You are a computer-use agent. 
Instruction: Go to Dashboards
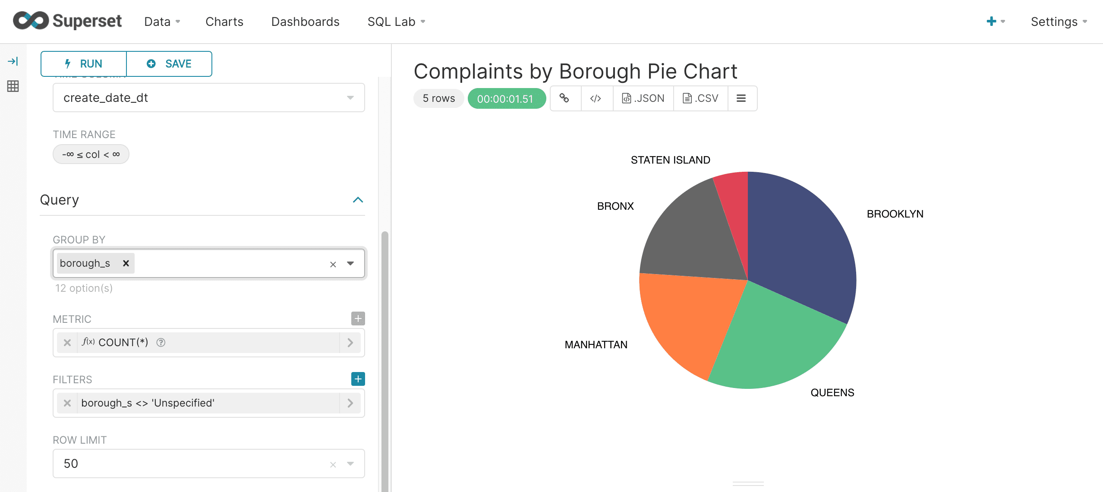(x=306, y=22)
